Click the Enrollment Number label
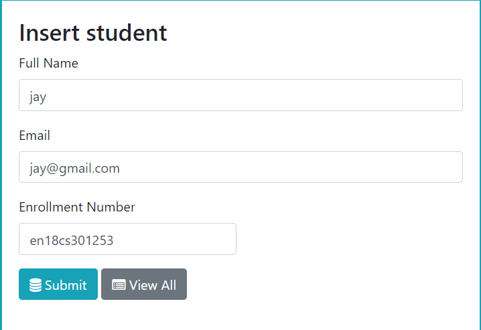This screenshot has height=330, width=481. pos(76,207)
